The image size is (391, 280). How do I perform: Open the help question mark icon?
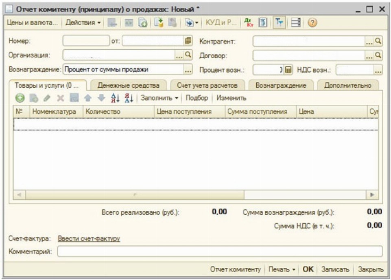[x=312, y=23]
